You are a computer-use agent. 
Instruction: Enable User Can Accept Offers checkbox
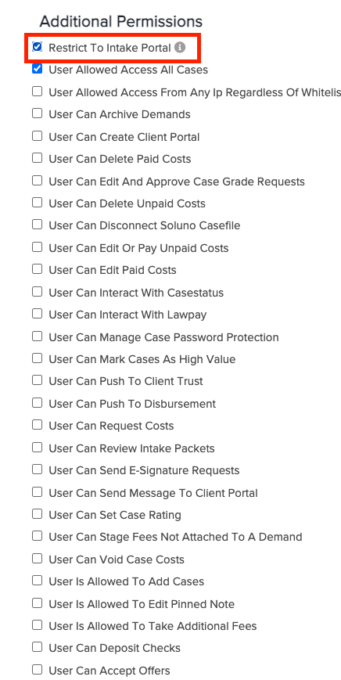click(38, 670)
